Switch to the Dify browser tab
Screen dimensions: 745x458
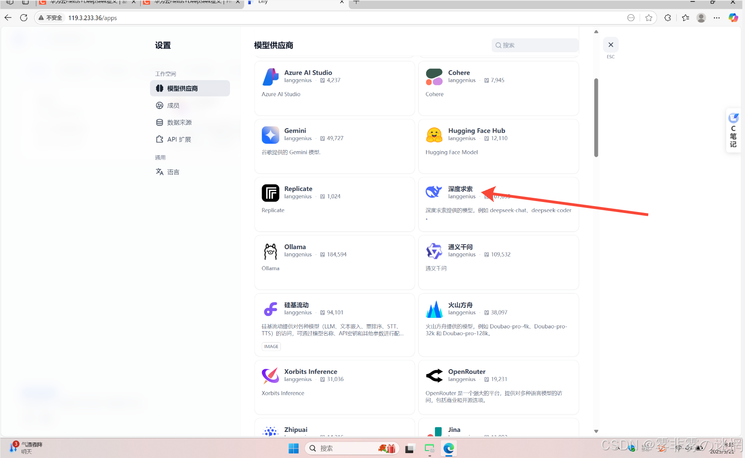pos(296,3)
